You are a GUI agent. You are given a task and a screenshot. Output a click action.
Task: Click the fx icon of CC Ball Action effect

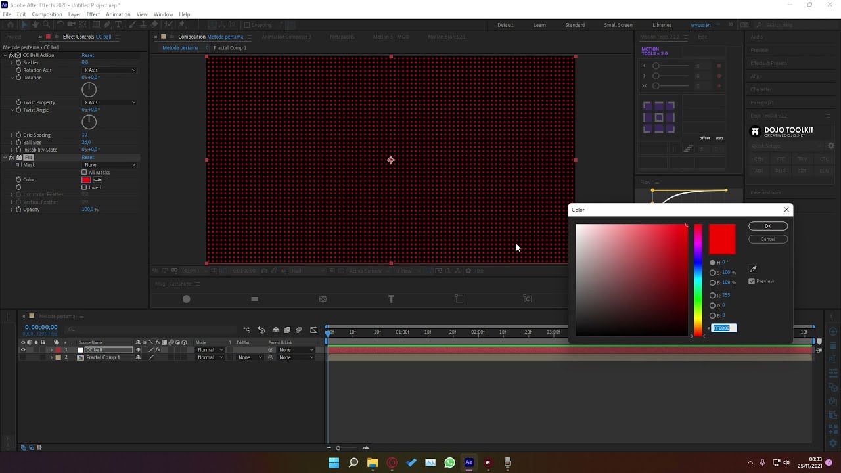(12, 55)
